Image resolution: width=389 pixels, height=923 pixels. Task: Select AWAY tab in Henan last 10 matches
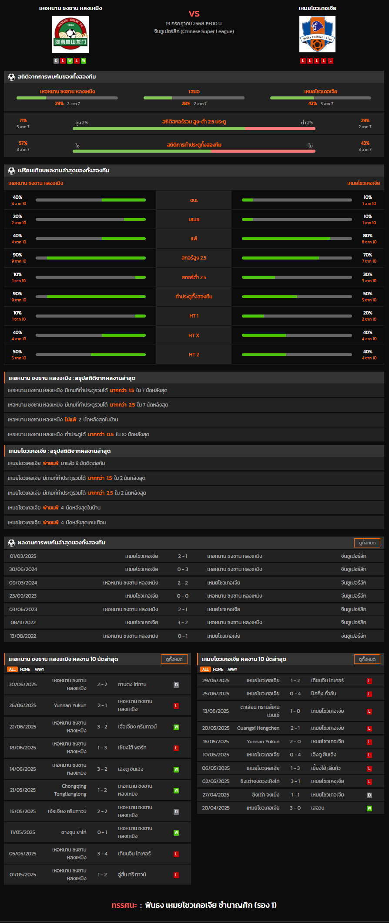coord(40,670)
